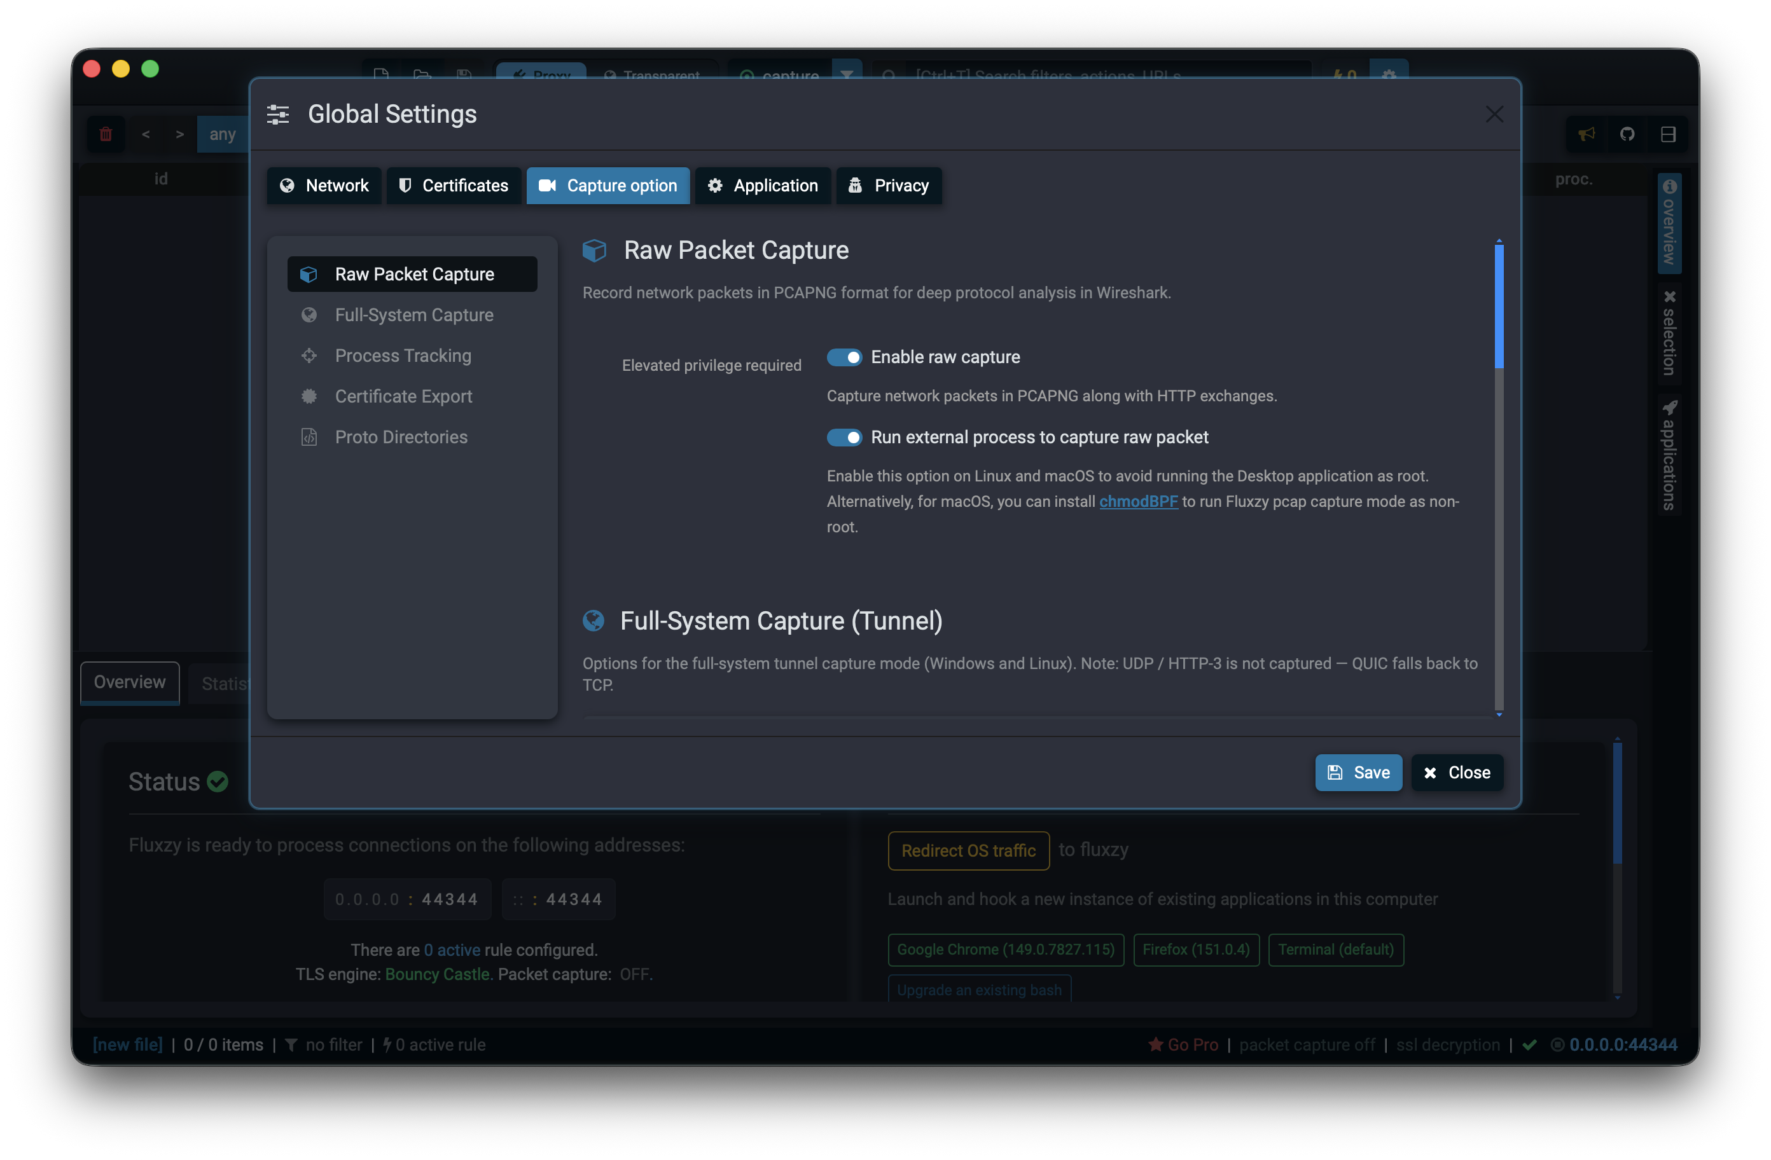1771x1160 pixels.
Task: Toggle Run external process to capture raw packet
Action: point(844,438)
